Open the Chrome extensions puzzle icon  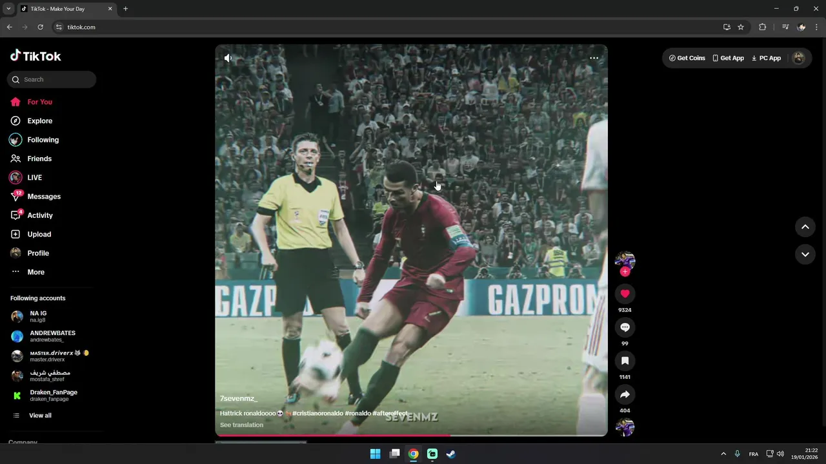(x=762, y=27)
